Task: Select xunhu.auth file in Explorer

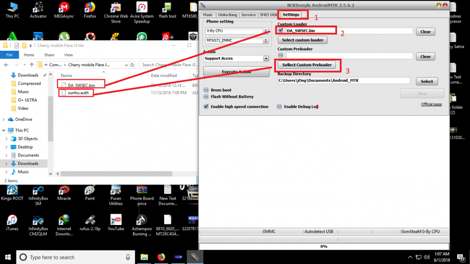Action: [x=78, y=93]
